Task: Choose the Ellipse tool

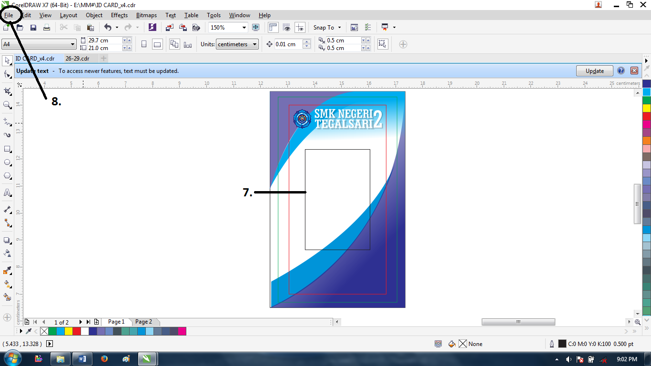Action: pyautogui.click(x=7, y=162)
